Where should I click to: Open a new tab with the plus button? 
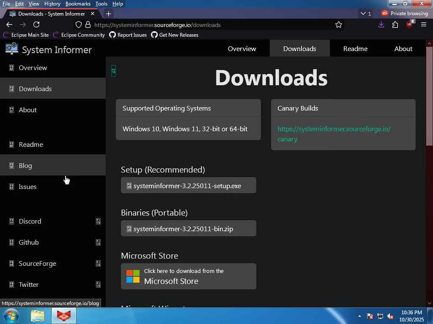click(x=109, y=14)
